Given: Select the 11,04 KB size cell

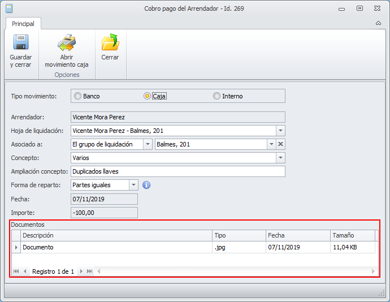Looking at the screenshot, I should 353,247.
